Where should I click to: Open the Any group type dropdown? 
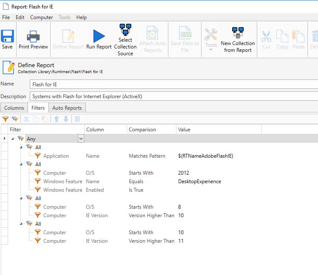click(x=81, y=139)
